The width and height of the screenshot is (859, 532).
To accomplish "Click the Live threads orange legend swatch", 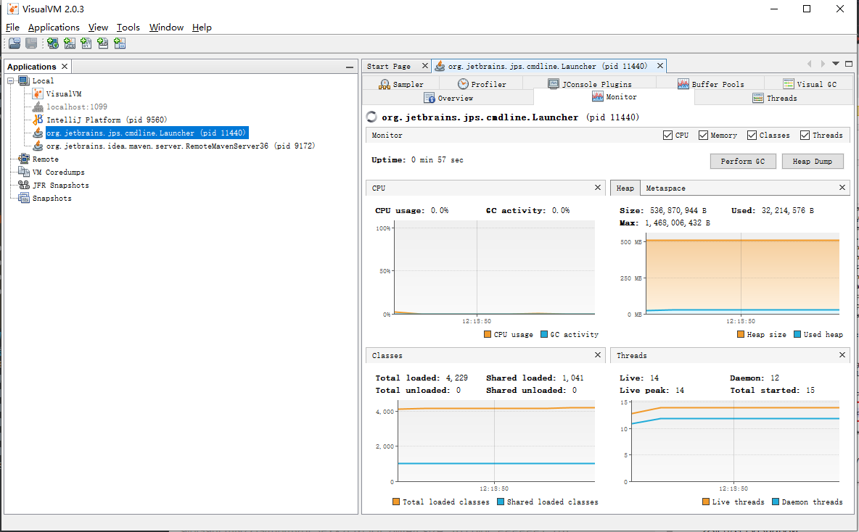I will point(706,502).
